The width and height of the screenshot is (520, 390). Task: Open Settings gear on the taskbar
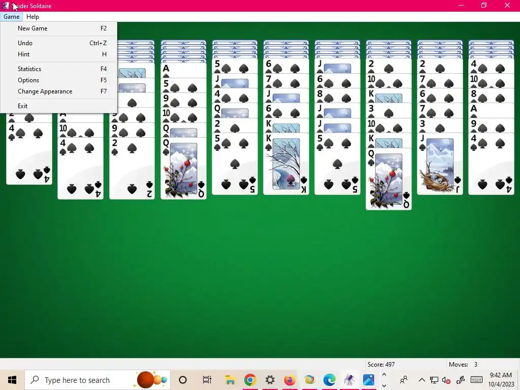pyautogui.click(x=270, y=380)
